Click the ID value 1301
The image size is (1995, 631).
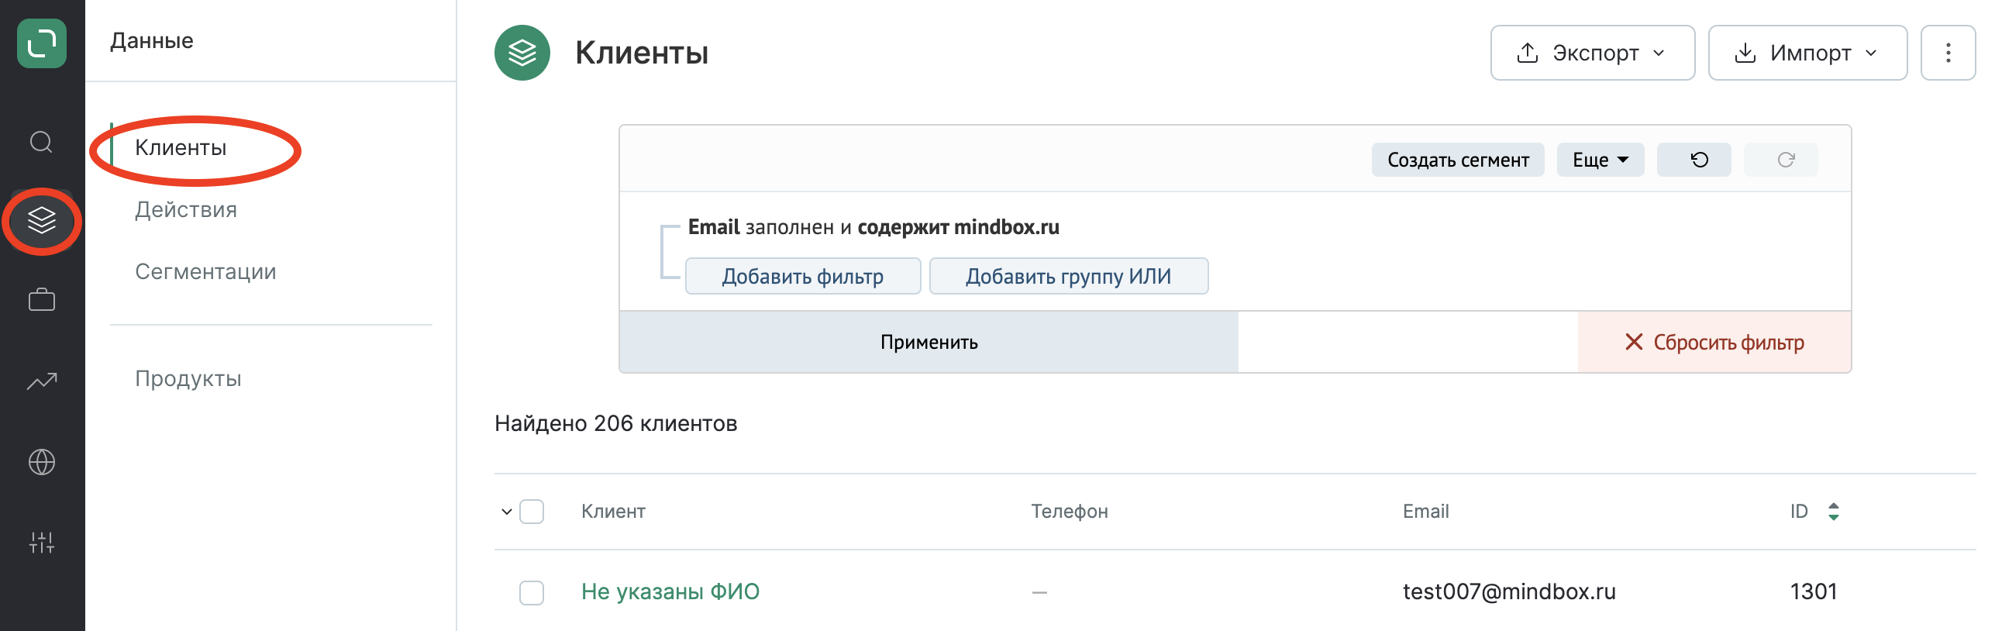tap(1814, 591)
